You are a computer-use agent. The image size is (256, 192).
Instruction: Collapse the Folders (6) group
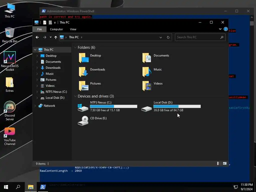tap(75, 47)
